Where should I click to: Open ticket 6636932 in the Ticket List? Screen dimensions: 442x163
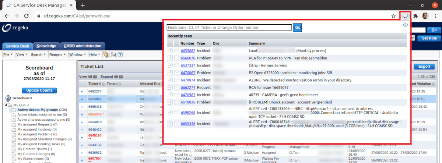click(x=95, y=152)
